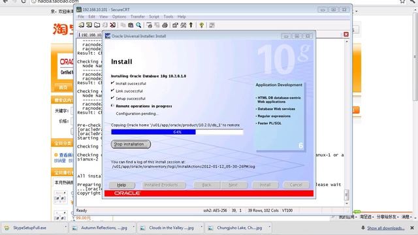
Task: Select the 192.168.10 session tab
Action: click(x=90, y=35)
